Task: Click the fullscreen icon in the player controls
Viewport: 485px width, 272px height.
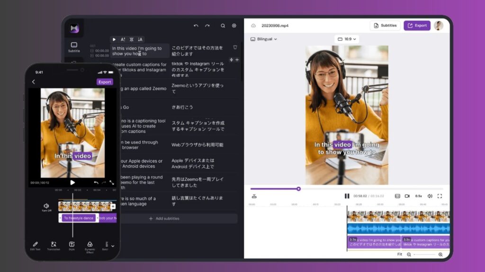Action: [x=440, y=196]
